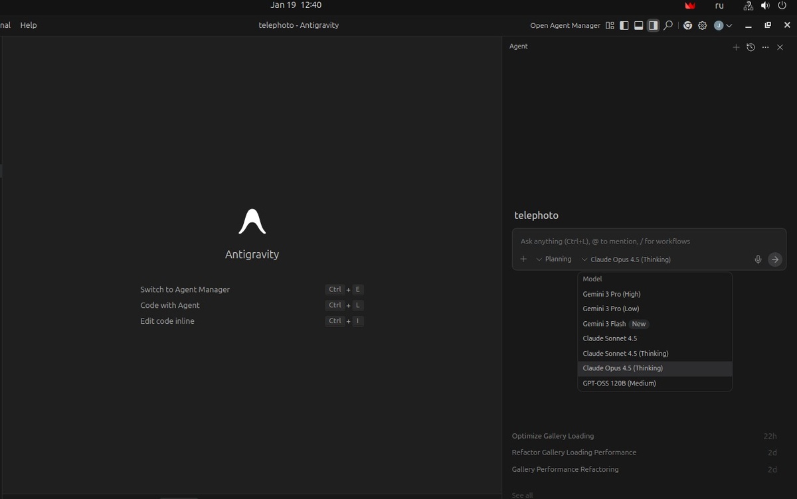The height and width of the screenshot is (499, 797).
Task: Switch the ru keyboard layout indicator
Action: pyautogui.click(x=719, y=5)
